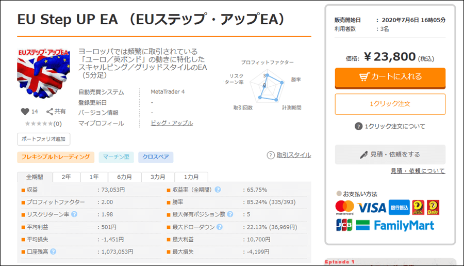Click the heart favorite icon

25,112
